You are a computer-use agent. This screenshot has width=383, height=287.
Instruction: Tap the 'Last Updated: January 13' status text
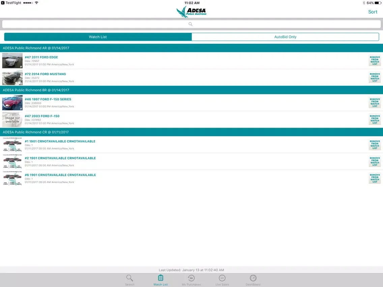(191, 270)
